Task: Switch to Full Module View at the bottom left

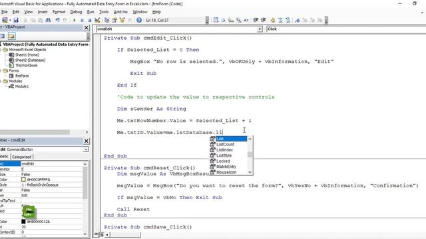Action: (101, 234)
